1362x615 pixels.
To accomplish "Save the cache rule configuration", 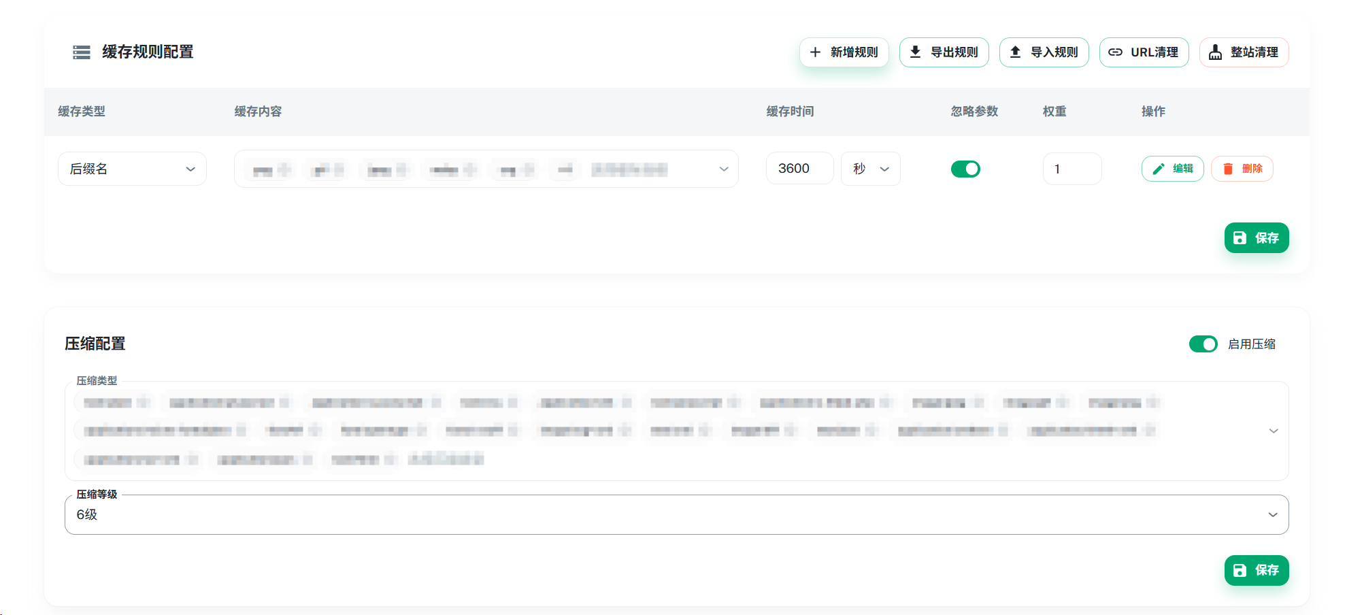I will [x=1256, y=238].
